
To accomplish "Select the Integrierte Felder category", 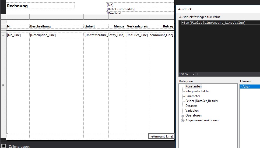I will (197, 91).
